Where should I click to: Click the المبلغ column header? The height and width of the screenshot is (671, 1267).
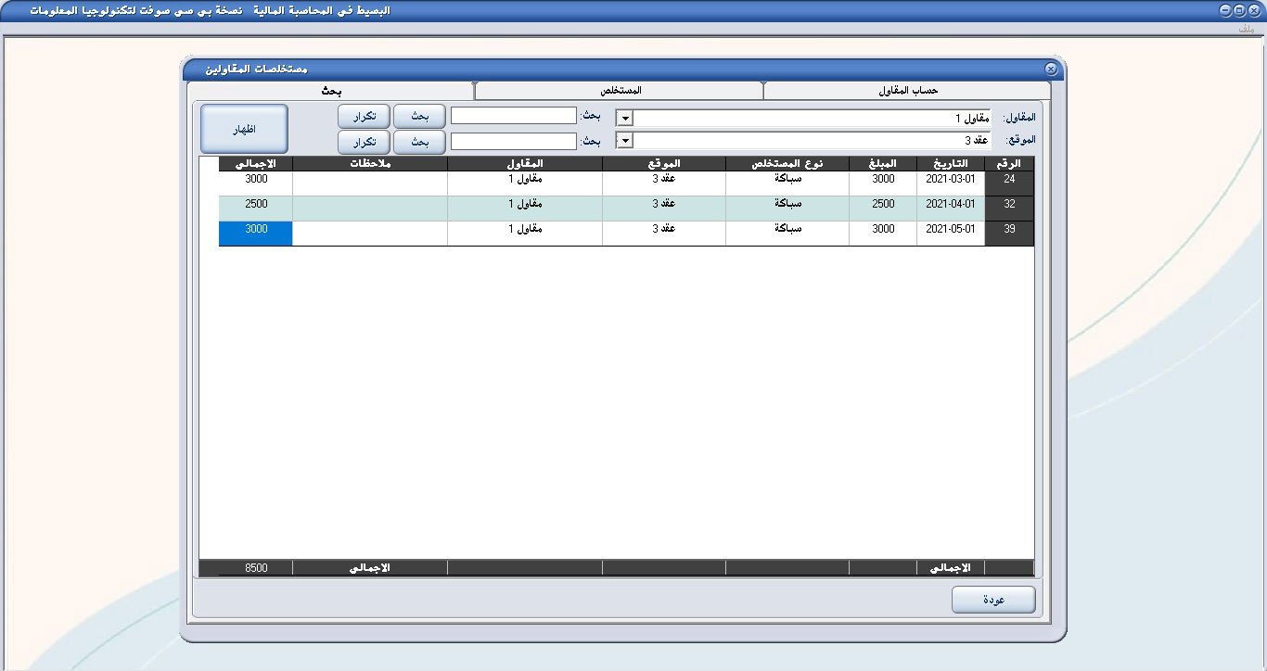point(882,164)
